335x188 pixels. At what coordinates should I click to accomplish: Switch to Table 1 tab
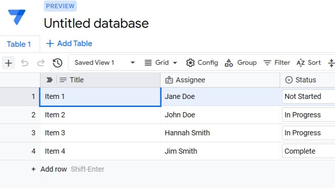point(19,44)
